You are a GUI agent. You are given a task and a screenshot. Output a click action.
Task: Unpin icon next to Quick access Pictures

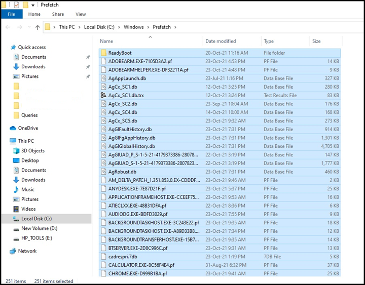tap(88, 76)
